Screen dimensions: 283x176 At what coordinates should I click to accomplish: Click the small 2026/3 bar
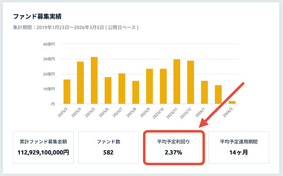pos(232,103)
